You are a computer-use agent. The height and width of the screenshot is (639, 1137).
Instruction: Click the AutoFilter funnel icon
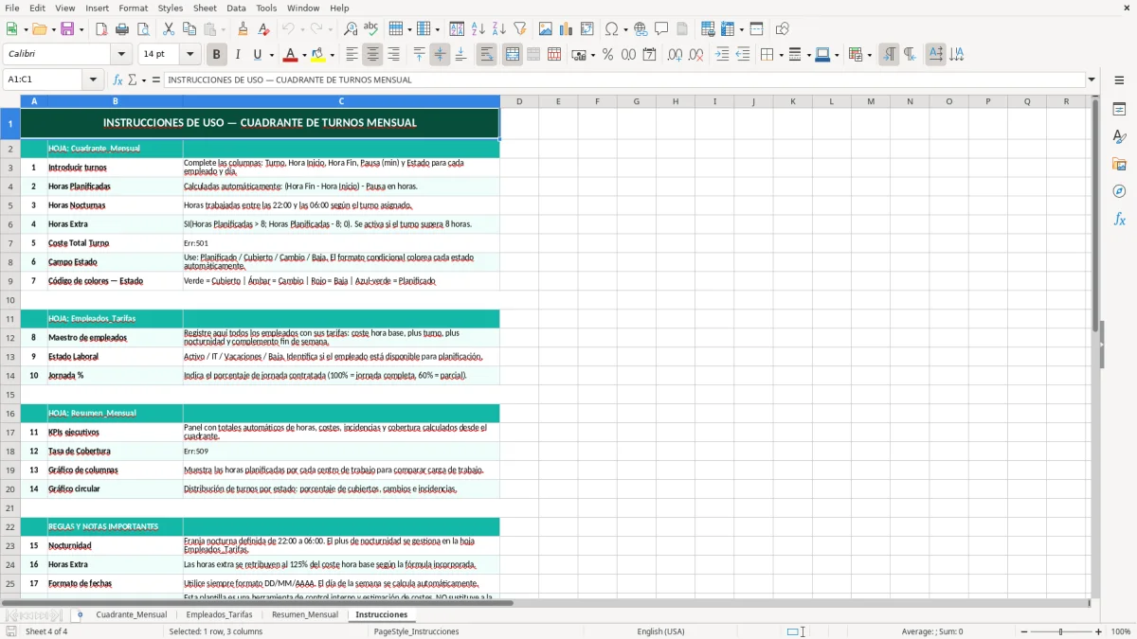[519, 29]
